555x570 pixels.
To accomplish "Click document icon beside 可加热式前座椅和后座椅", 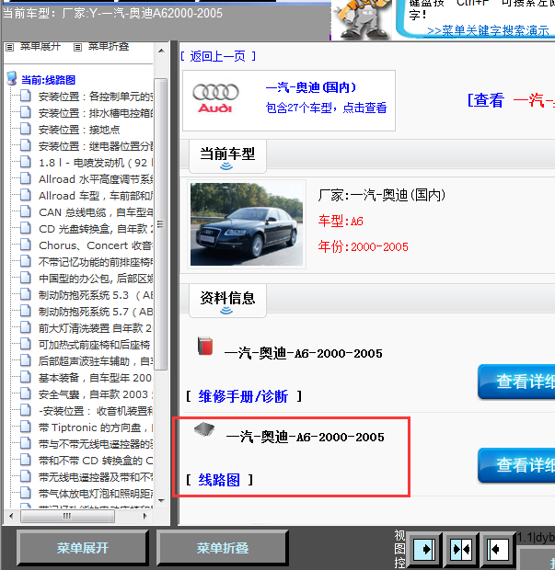I will click(25, 343).
